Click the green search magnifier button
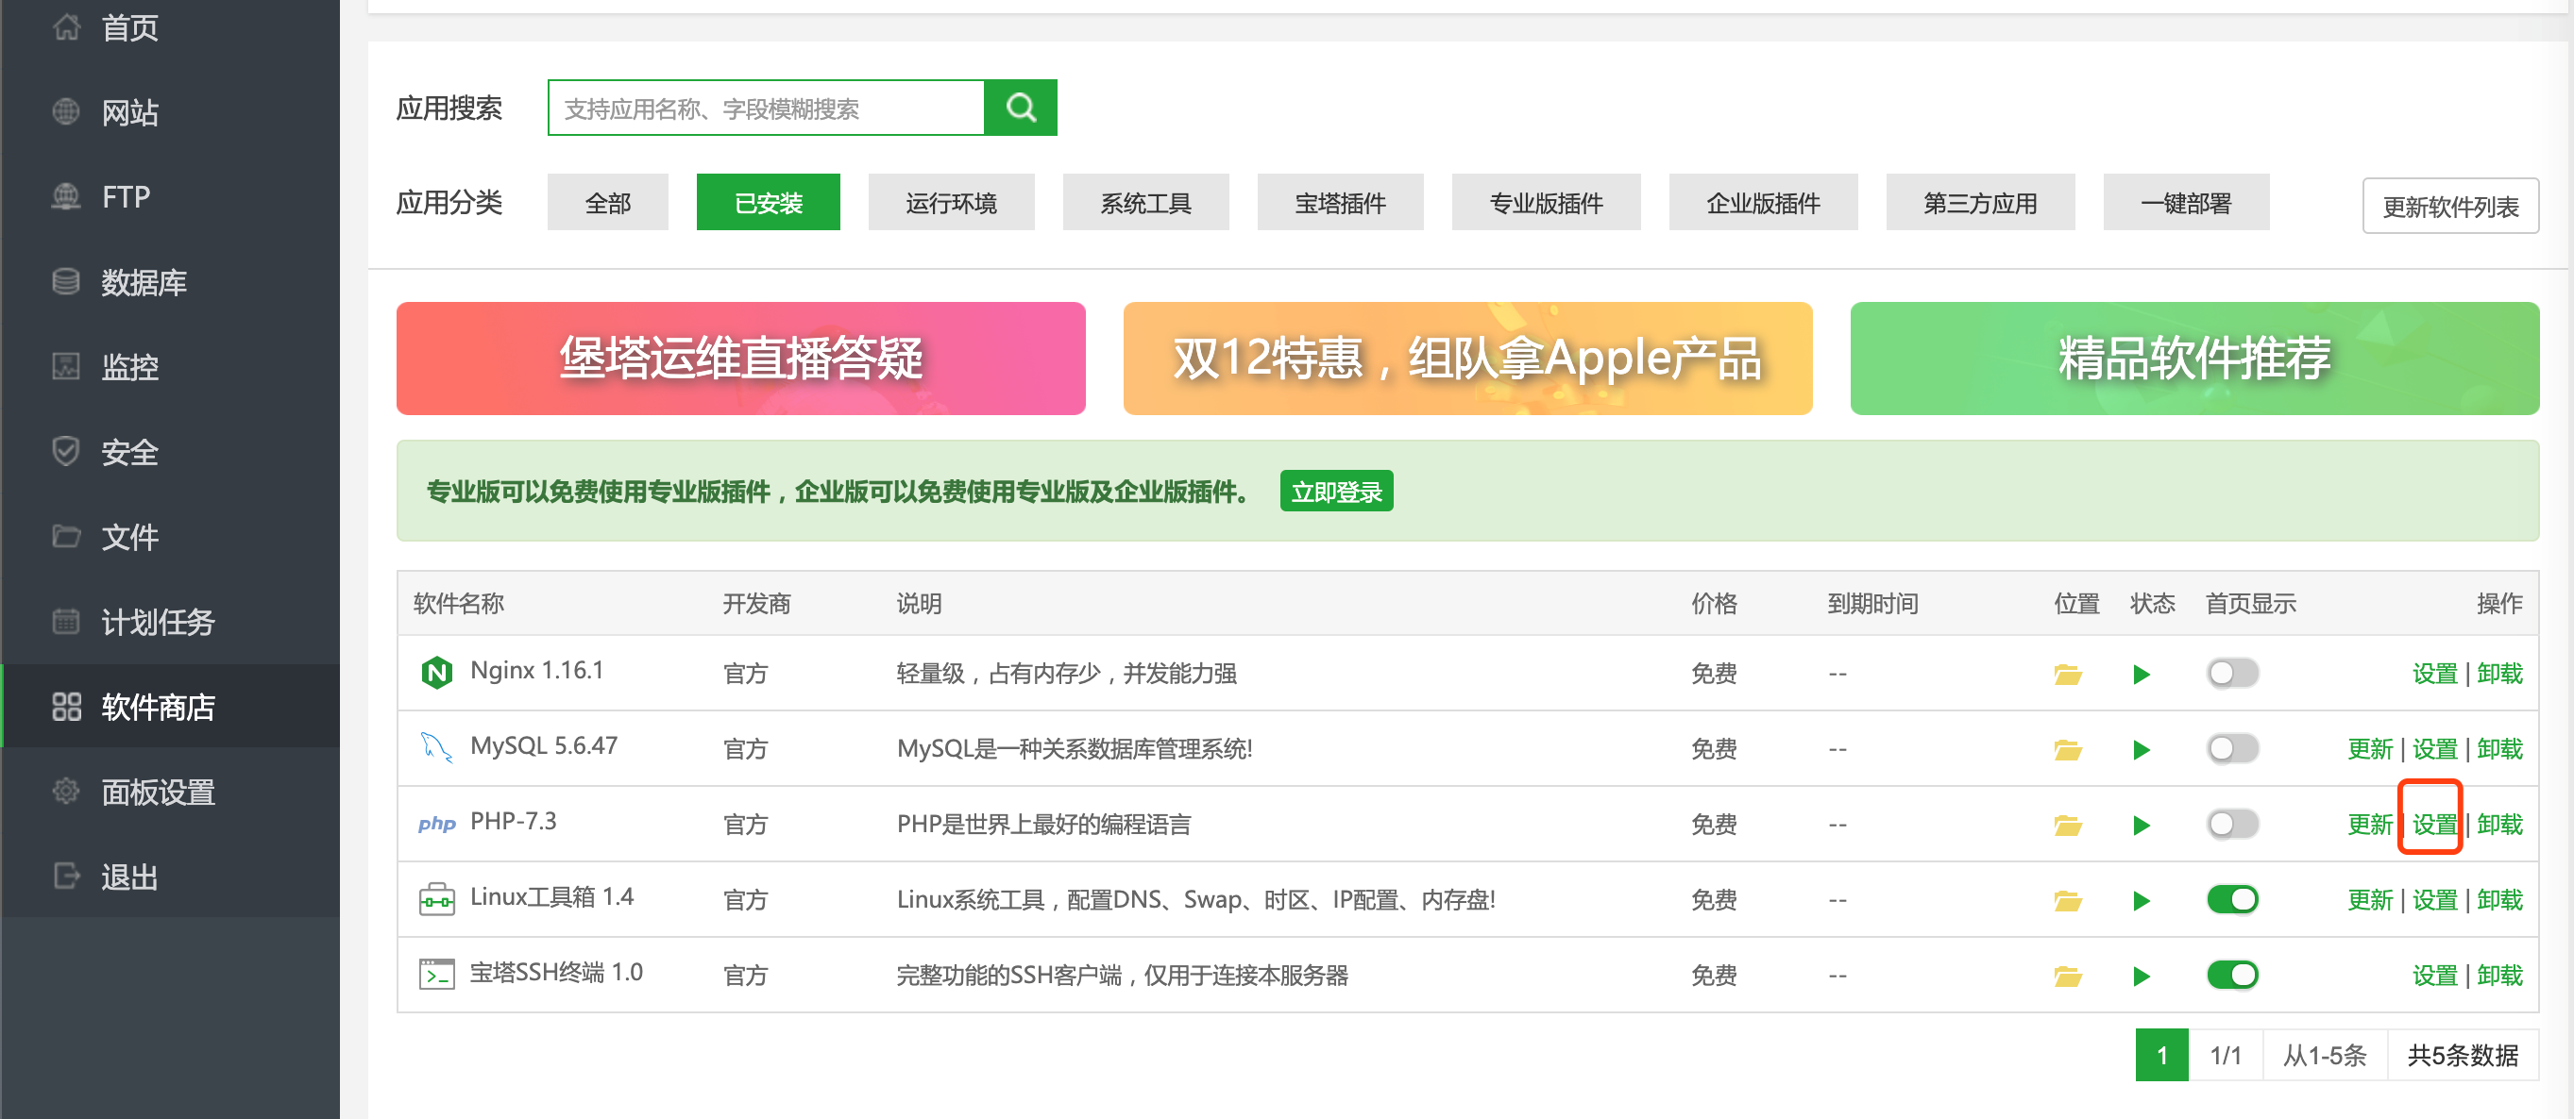The height and width of the screenshot is (1119, 2574). 1020,108
